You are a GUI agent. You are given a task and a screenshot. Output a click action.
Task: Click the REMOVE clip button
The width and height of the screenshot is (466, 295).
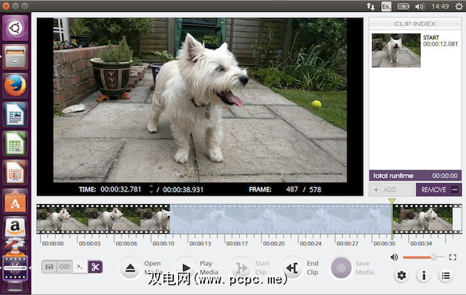[439, 189]
